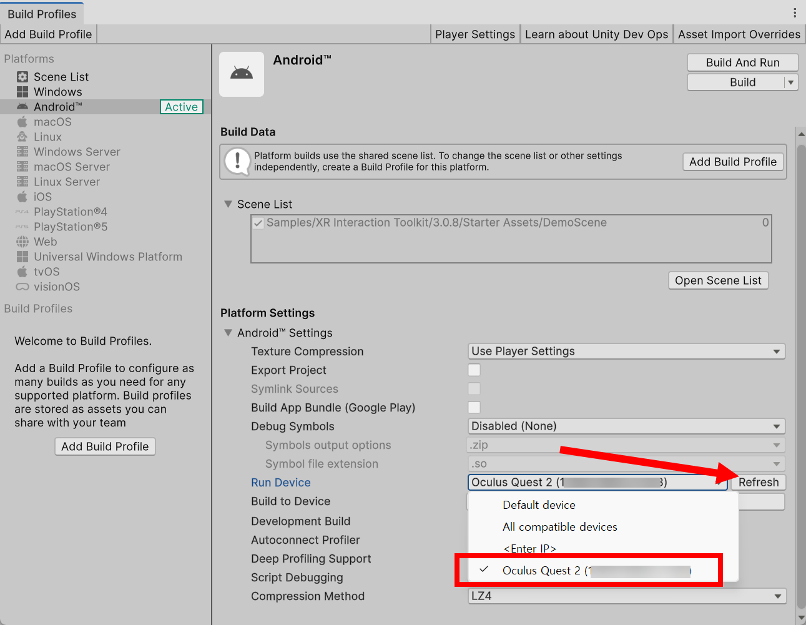This screenshot has width=806, height=625.
Task: Click the Active badge next to Android
Action: point(182,107)
